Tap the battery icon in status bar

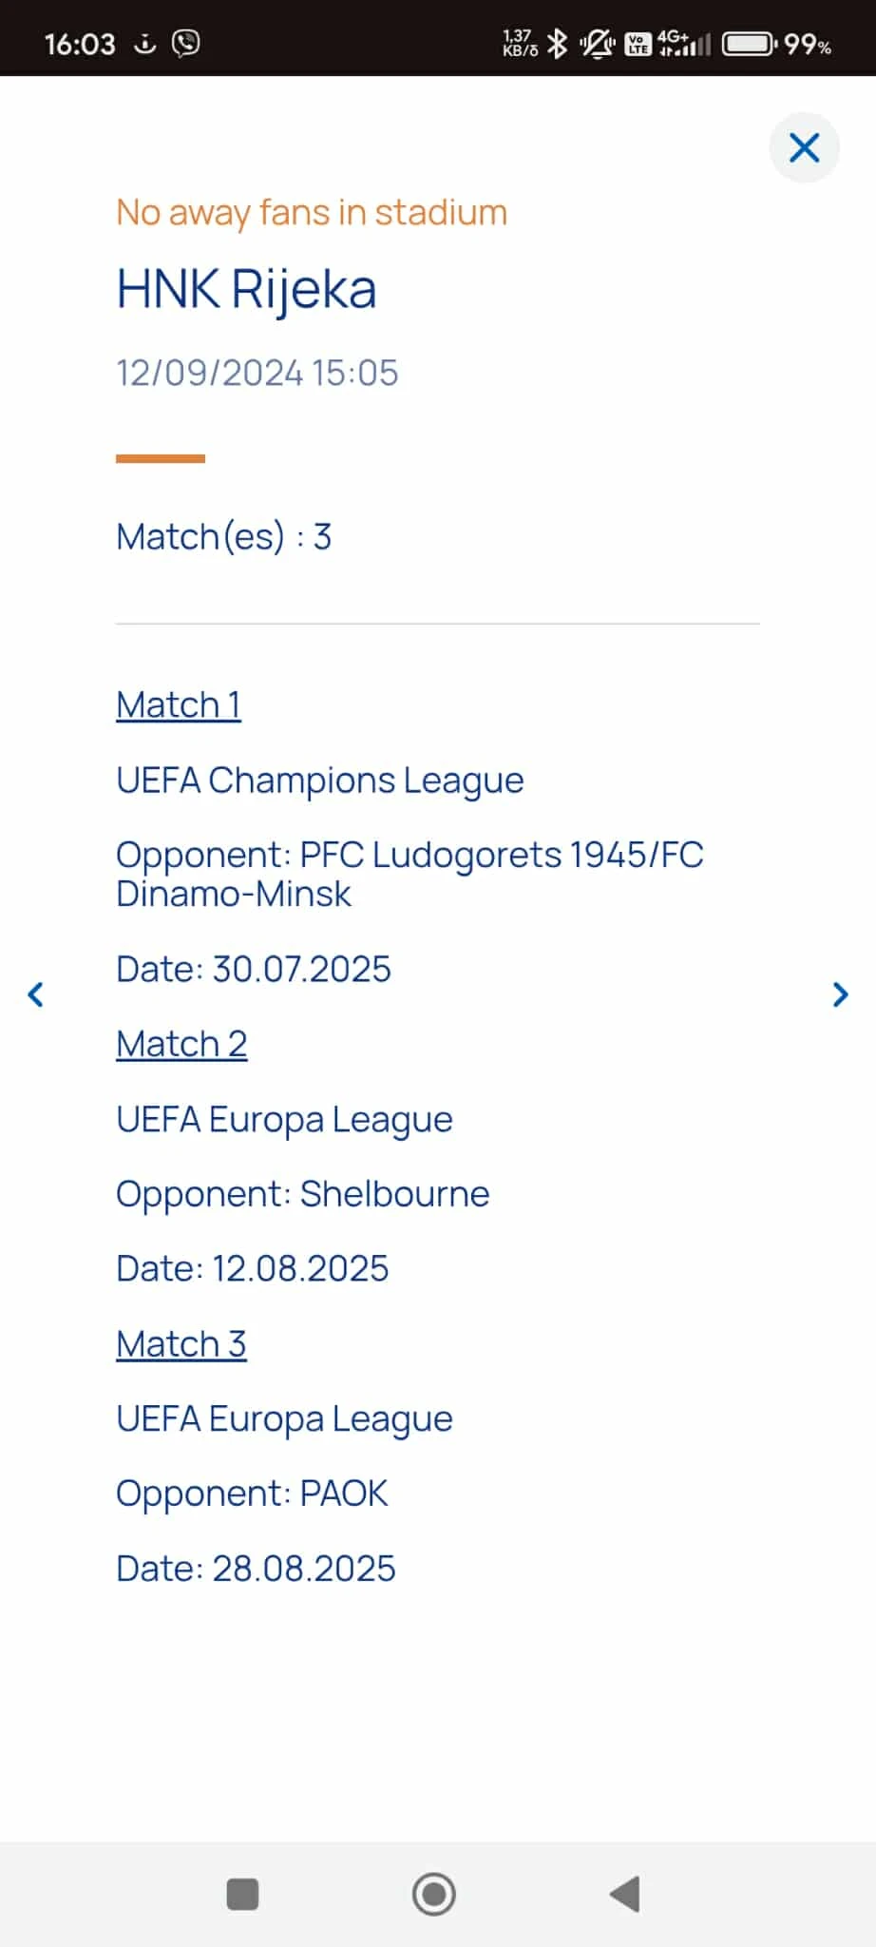pos(749,44)
